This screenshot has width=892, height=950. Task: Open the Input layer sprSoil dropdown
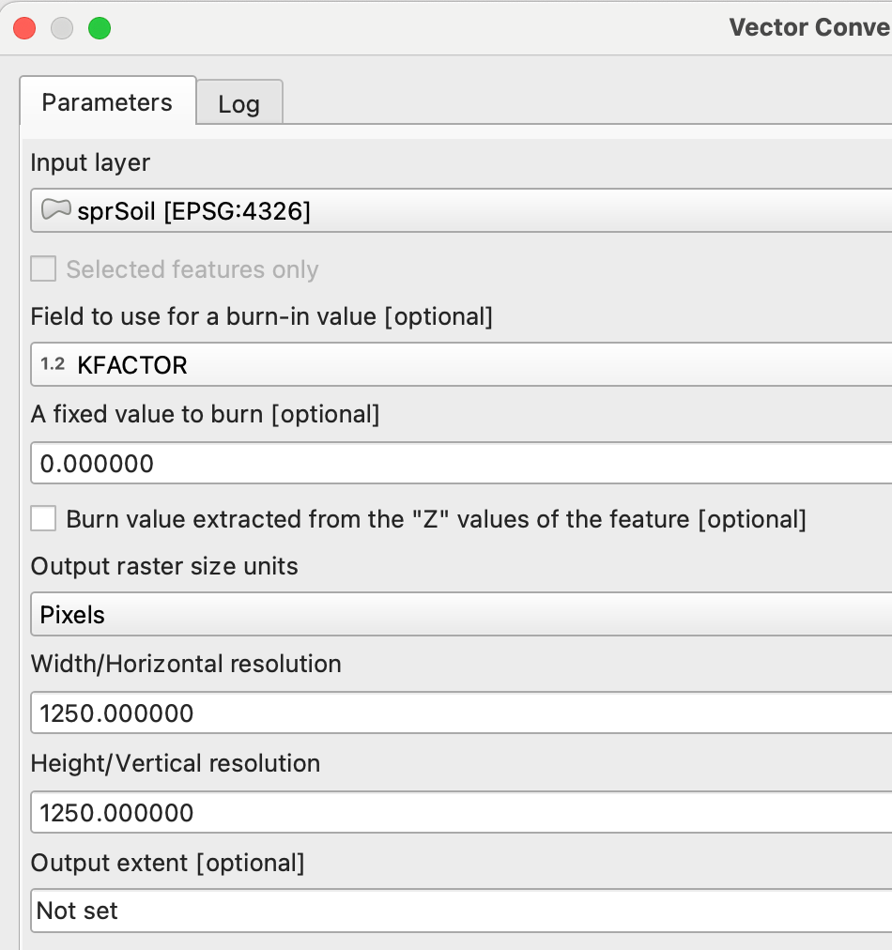[x=460, y=212]
